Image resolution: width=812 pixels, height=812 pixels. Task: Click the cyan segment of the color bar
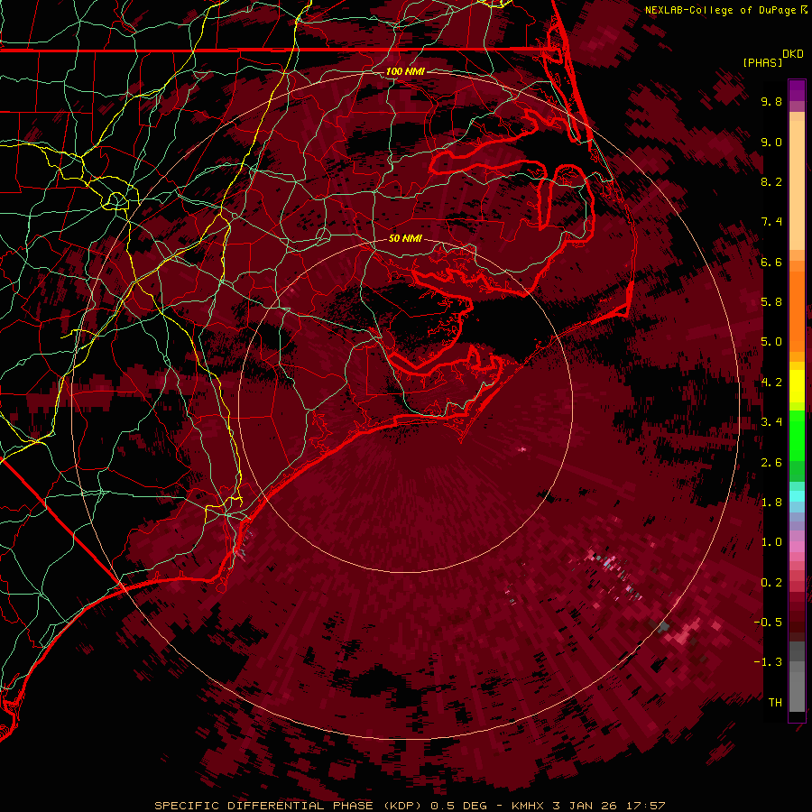[797, 496]
